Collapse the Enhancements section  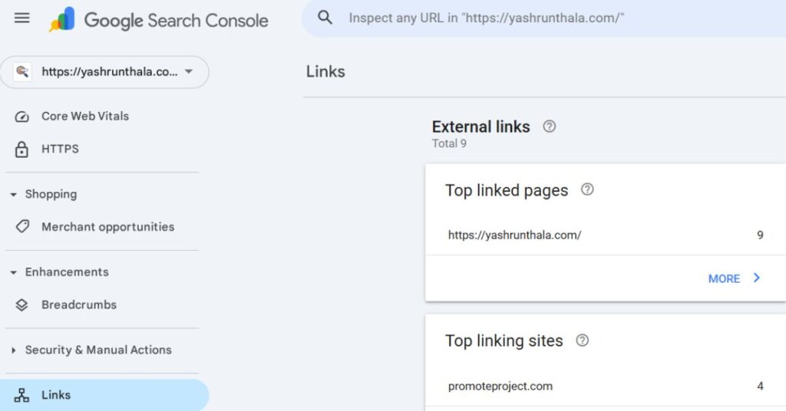(x=13, y=272)
